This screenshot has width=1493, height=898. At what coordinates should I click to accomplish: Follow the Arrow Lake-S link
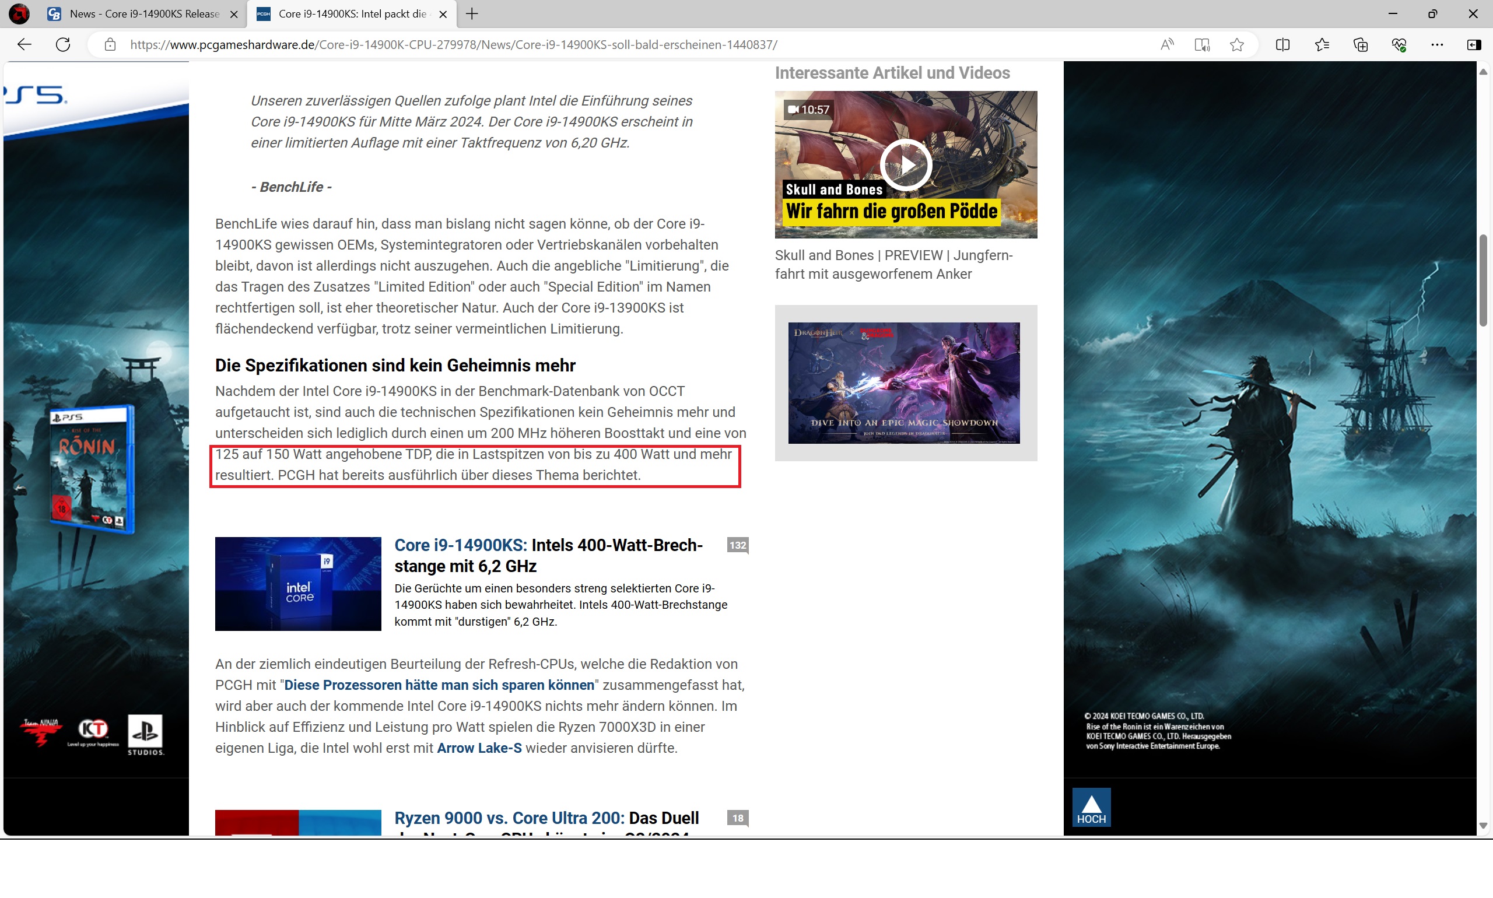tap(479, 748)
